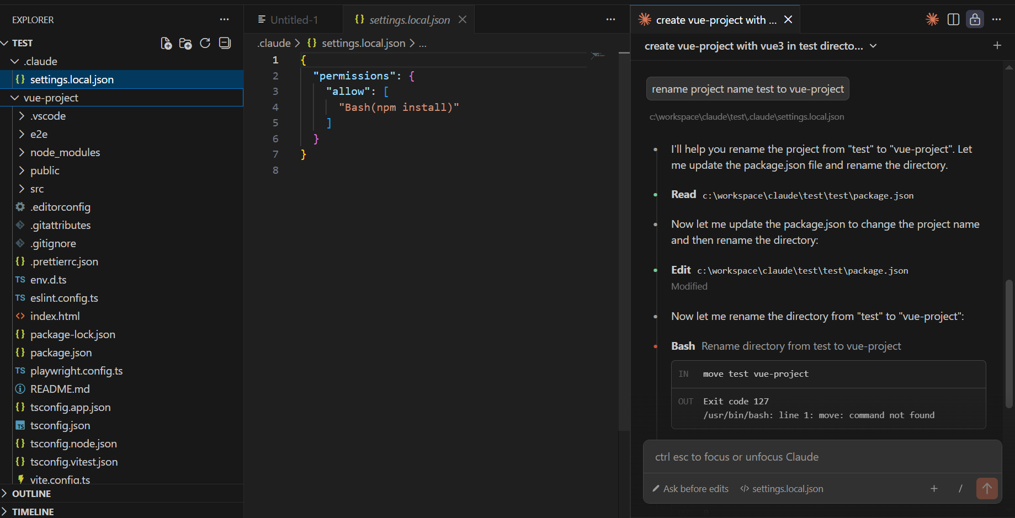Image resolution: width=1015 pixels, height=518 pixels.
Task: Click the New File icon in Explorer
Action: pos(166,43)
